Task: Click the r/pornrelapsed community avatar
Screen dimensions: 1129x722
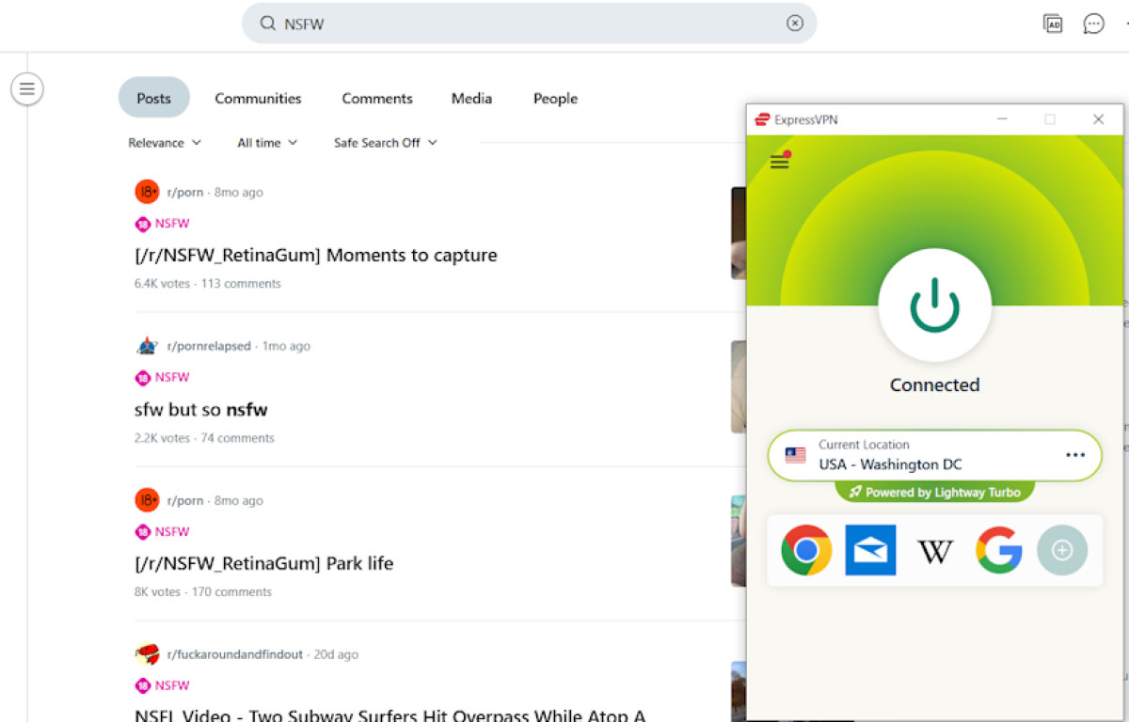Action: click(x=147, y=346)
